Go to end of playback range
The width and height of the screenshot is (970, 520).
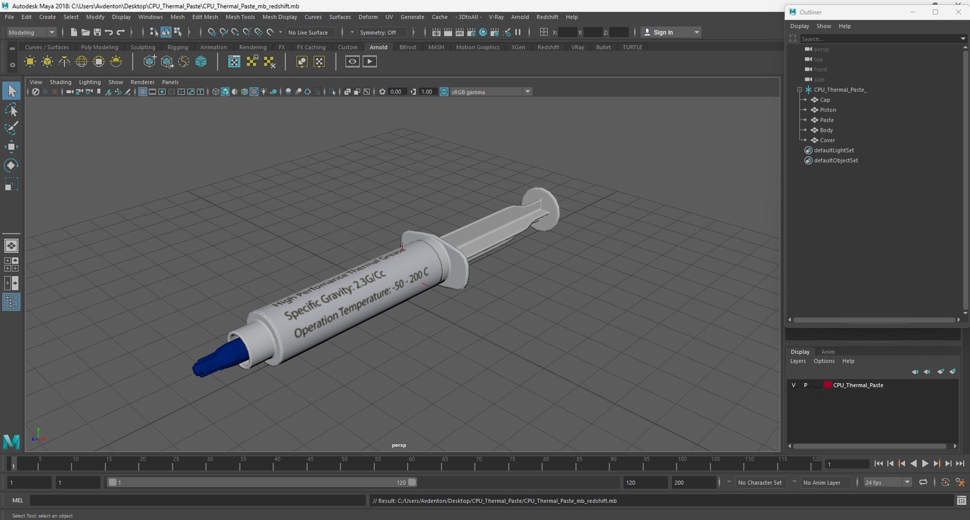coord(960,463)
